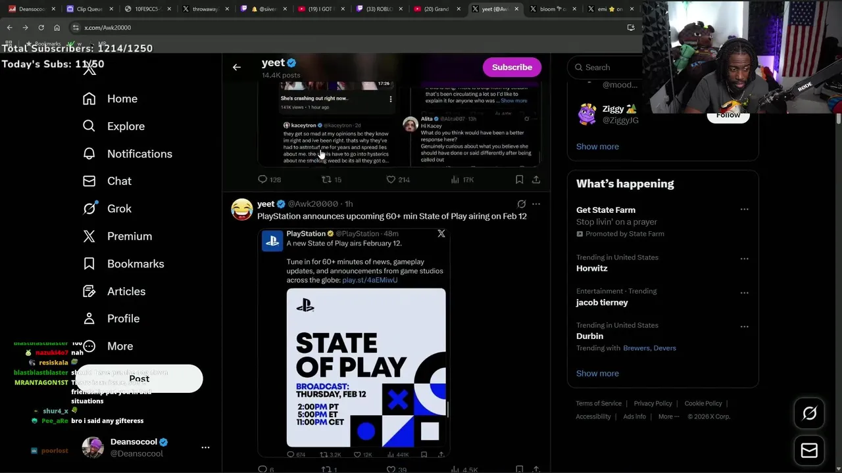
Task: Open more options on State of Play post
Action: click(536, 204)
